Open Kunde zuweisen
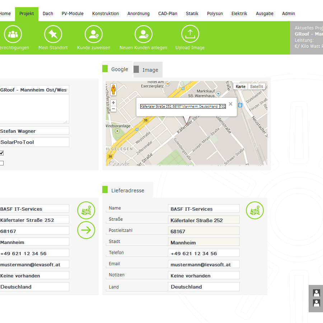323x323 pixels. (93, 34)
